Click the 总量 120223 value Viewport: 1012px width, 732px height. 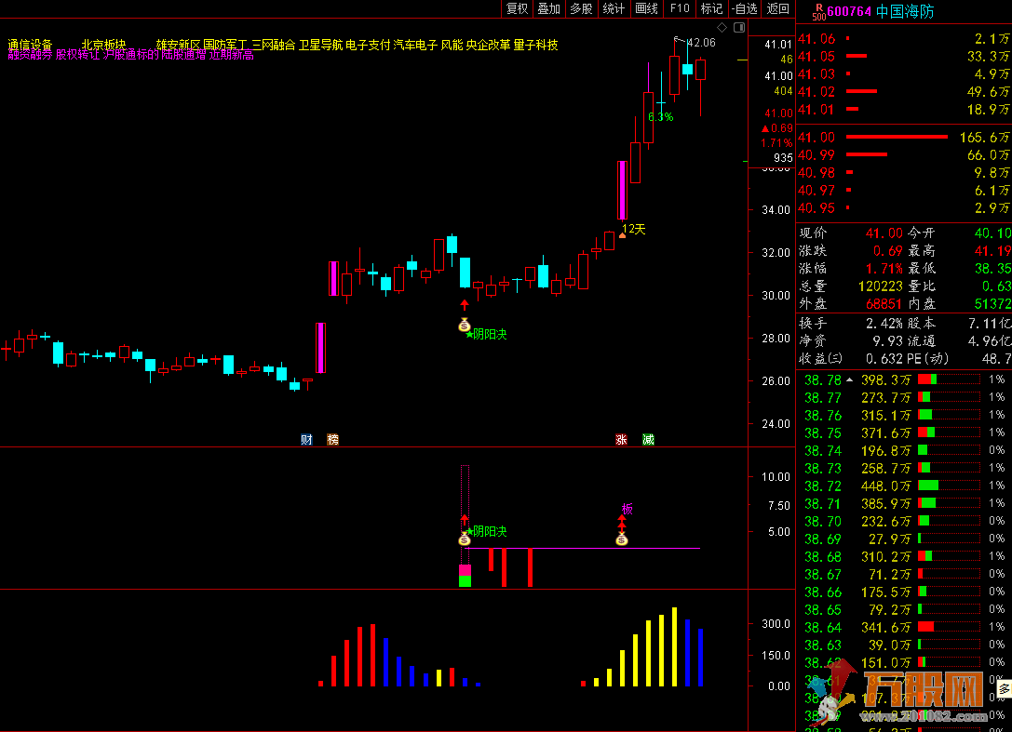pos(881,286)
